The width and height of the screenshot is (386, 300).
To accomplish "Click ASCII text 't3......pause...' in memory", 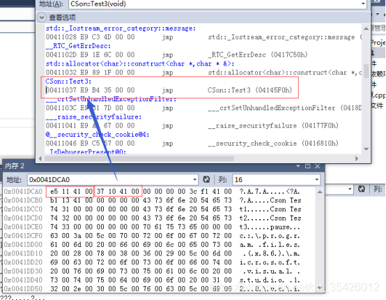I will tap(270, 227).
